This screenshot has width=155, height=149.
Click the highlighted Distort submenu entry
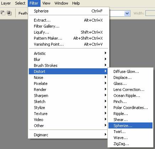pos(68,71)
